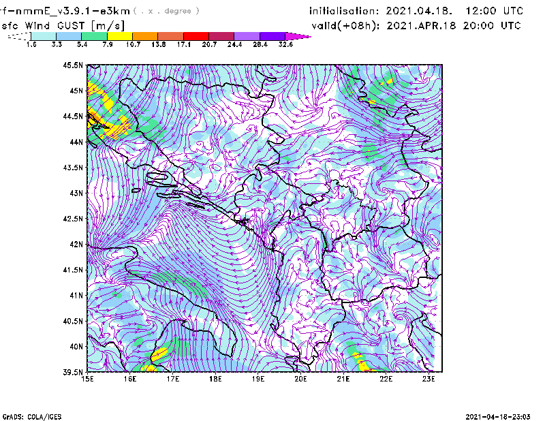Click the legend value '10.7'
545x421 pixels.
coord(133,44)
